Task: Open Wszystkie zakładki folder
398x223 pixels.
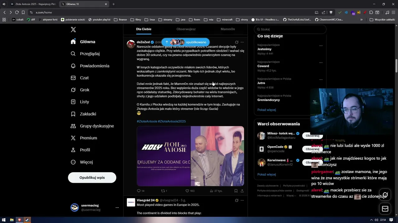Action: tap(382, 20)
